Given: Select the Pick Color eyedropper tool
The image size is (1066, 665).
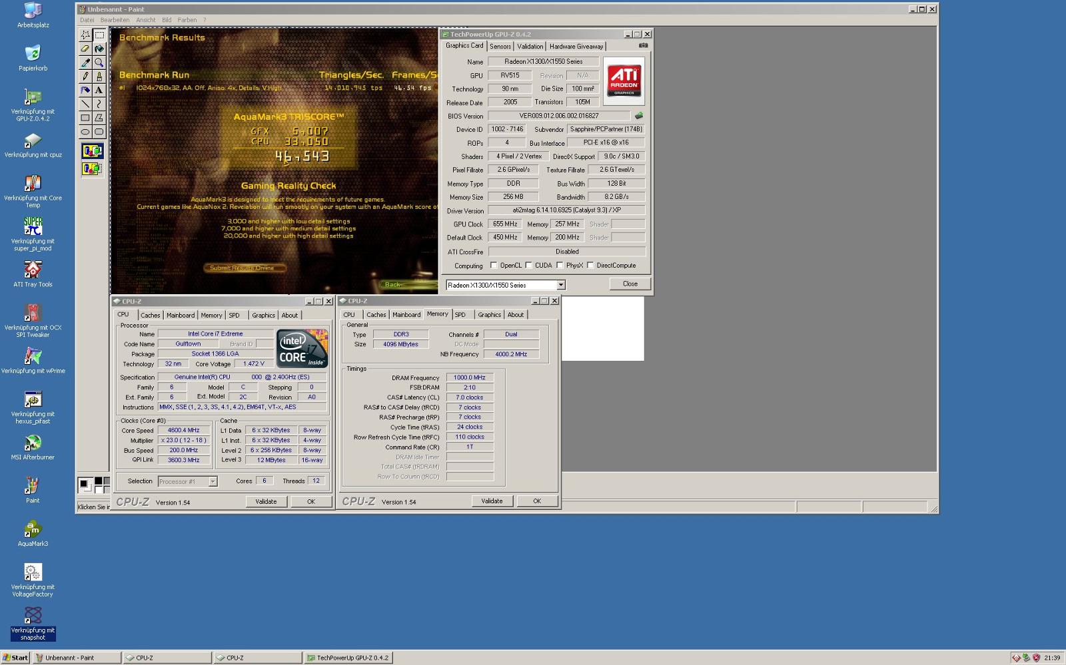Looking at the screenshot, I should (85, 63).
